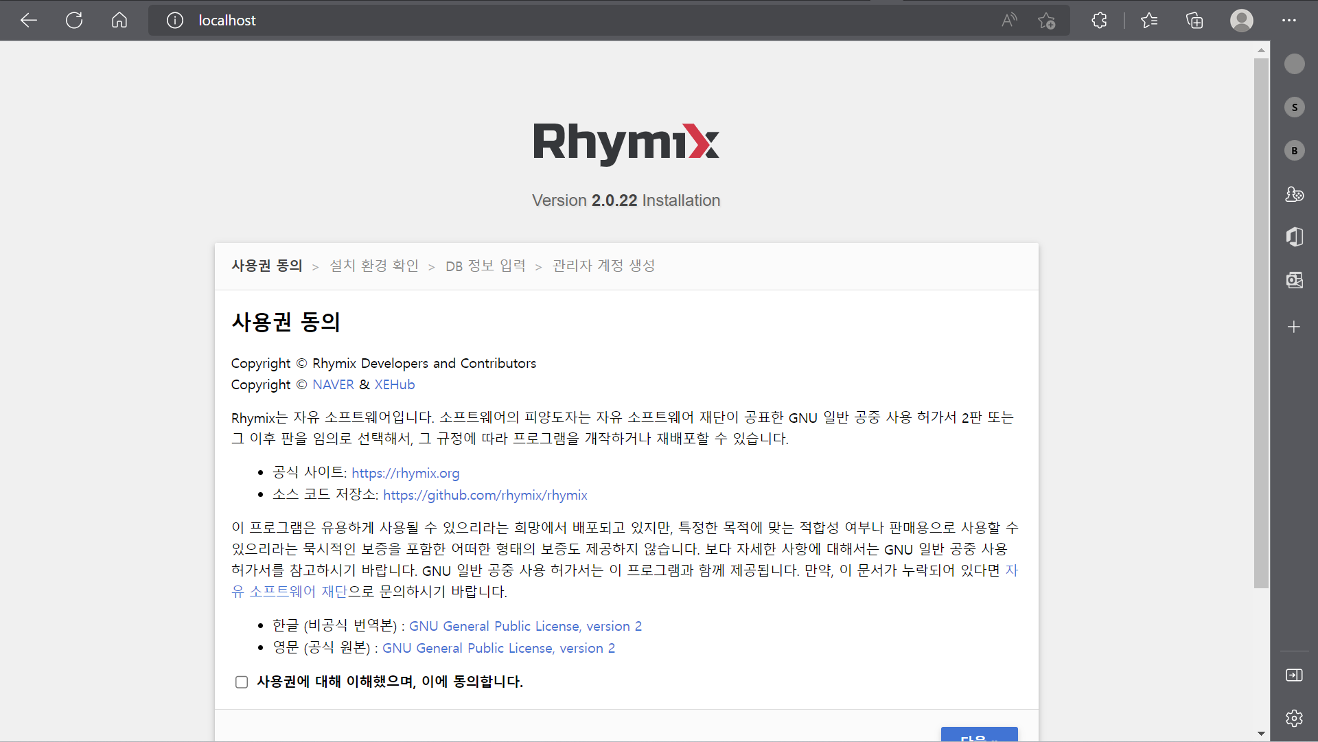Click the sidebar plus icon
Image resolution: width=1318 pixels, height=742 pixels.
(x=1294, y=327)
